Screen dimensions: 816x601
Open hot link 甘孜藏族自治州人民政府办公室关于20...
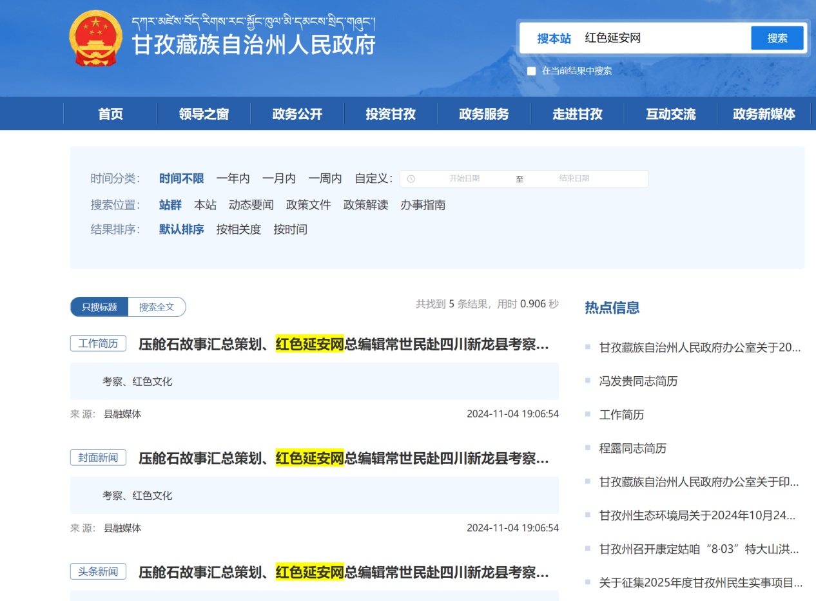point(701,348)
